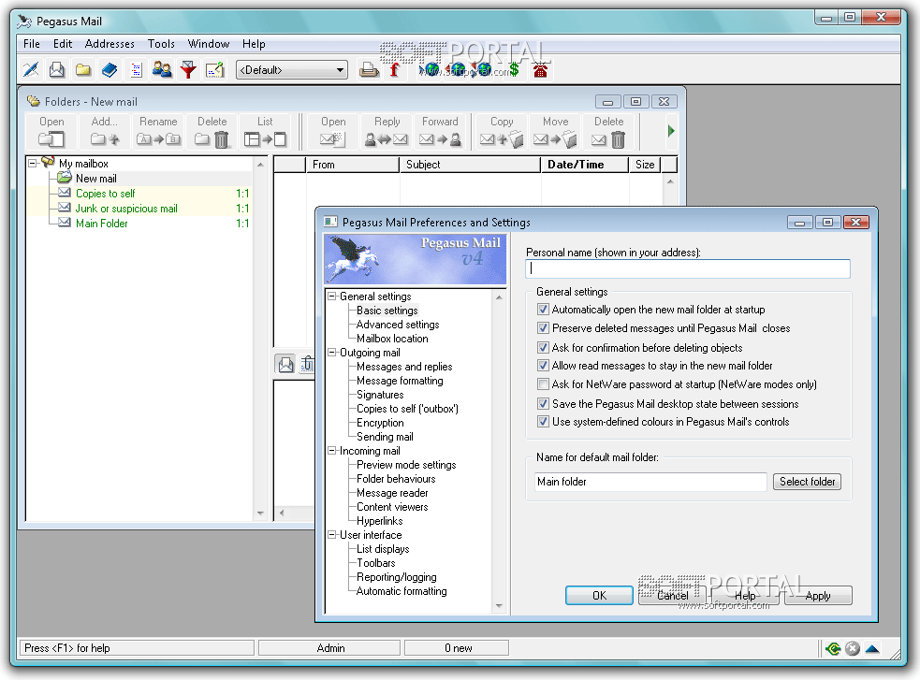Open the address books blue book icon
920x680 pixels.
tap(110, 70)
